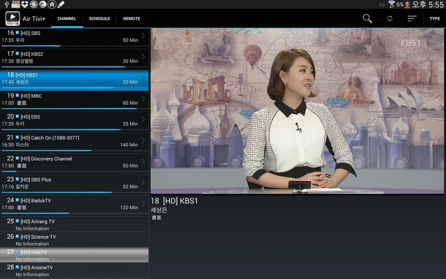
Task: Select [HD] AnioneTV channel
Action: pyautogui.click(x=74, y=270)
